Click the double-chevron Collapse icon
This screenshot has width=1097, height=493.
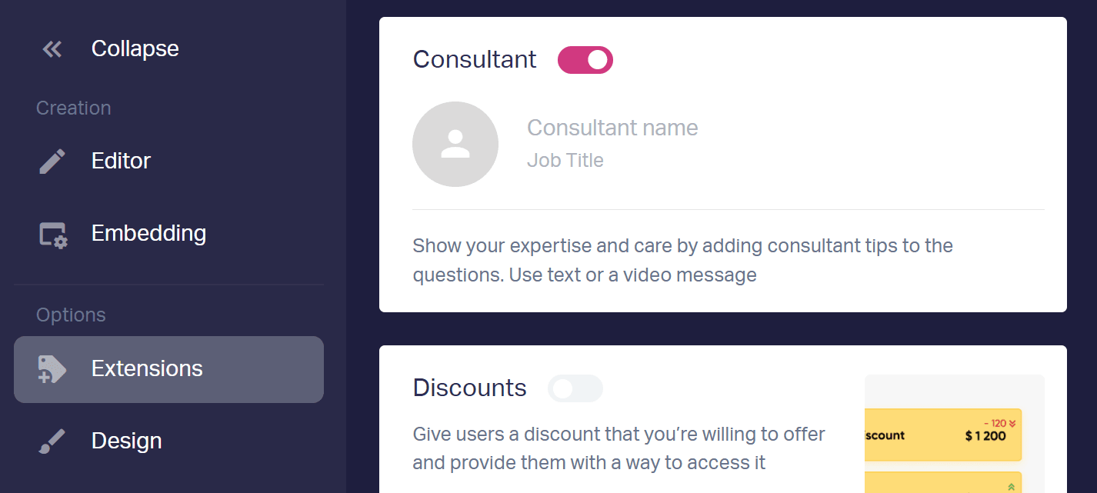click(52, 49)
